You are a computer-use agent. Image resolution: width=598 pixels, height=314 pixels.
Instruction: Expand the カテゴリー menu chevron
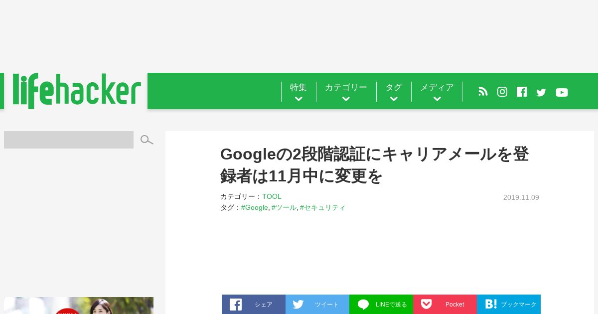[346, 99]
